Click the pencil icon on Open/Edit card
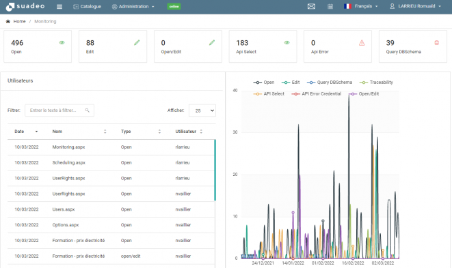The image size is (452, 268). point(212,42)
